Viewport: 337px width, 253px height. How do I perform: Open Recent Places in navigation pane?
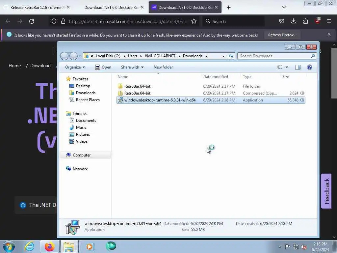(88, 99)
